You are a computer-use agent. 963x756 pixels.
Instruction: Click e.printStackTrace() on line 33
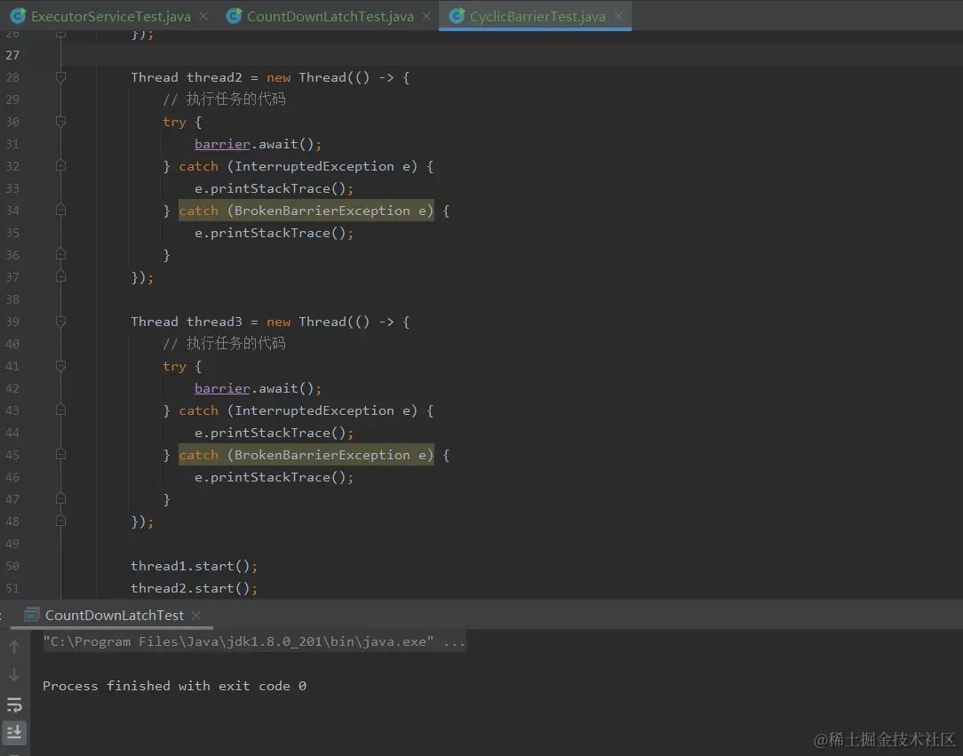click(274, 188)
